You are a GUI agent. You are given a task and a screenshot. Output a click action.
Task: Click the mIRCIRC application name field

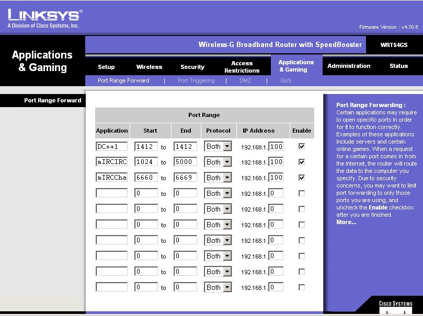(x=112, y=162)
